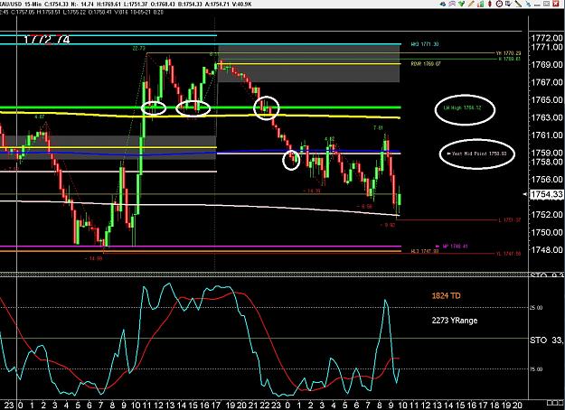This screenshot has height=410, width=565.
Task: Click the XAU/USD 15-Min symbol title
Action: pos(20,4)
